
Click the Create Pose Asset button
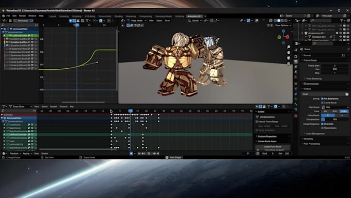(x=273, y=147)
